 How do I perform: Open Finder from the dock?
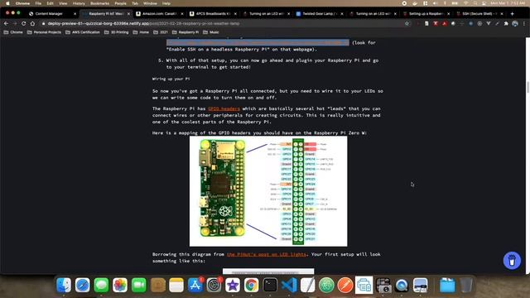64,285
